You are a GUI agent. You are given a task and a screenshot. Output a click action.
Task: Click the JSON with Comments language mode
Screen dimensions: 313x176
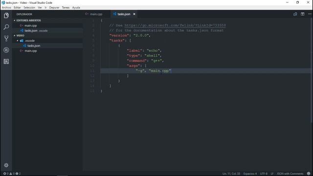pyautogui.click(x=290, y=174)
